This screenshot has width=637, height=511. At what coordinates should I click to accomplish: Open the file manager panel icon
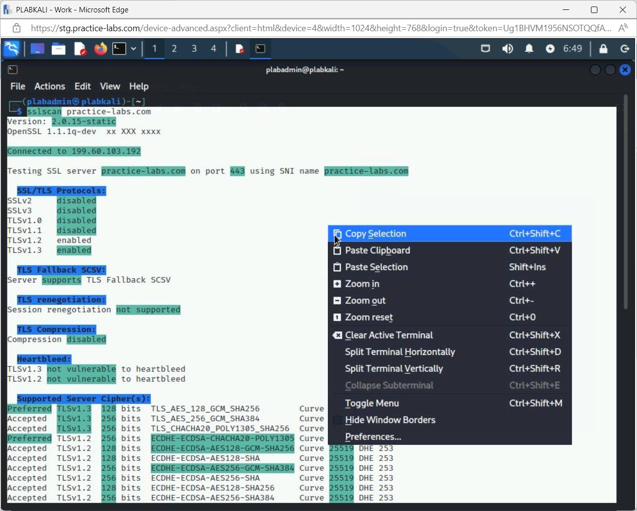[58, 49]
